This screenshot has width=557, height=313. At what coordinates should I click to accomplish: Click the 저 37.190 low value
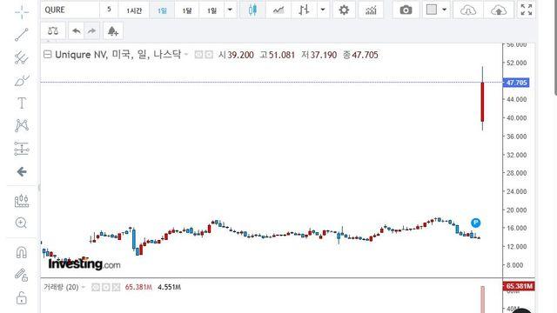click(x=319, y=55)
